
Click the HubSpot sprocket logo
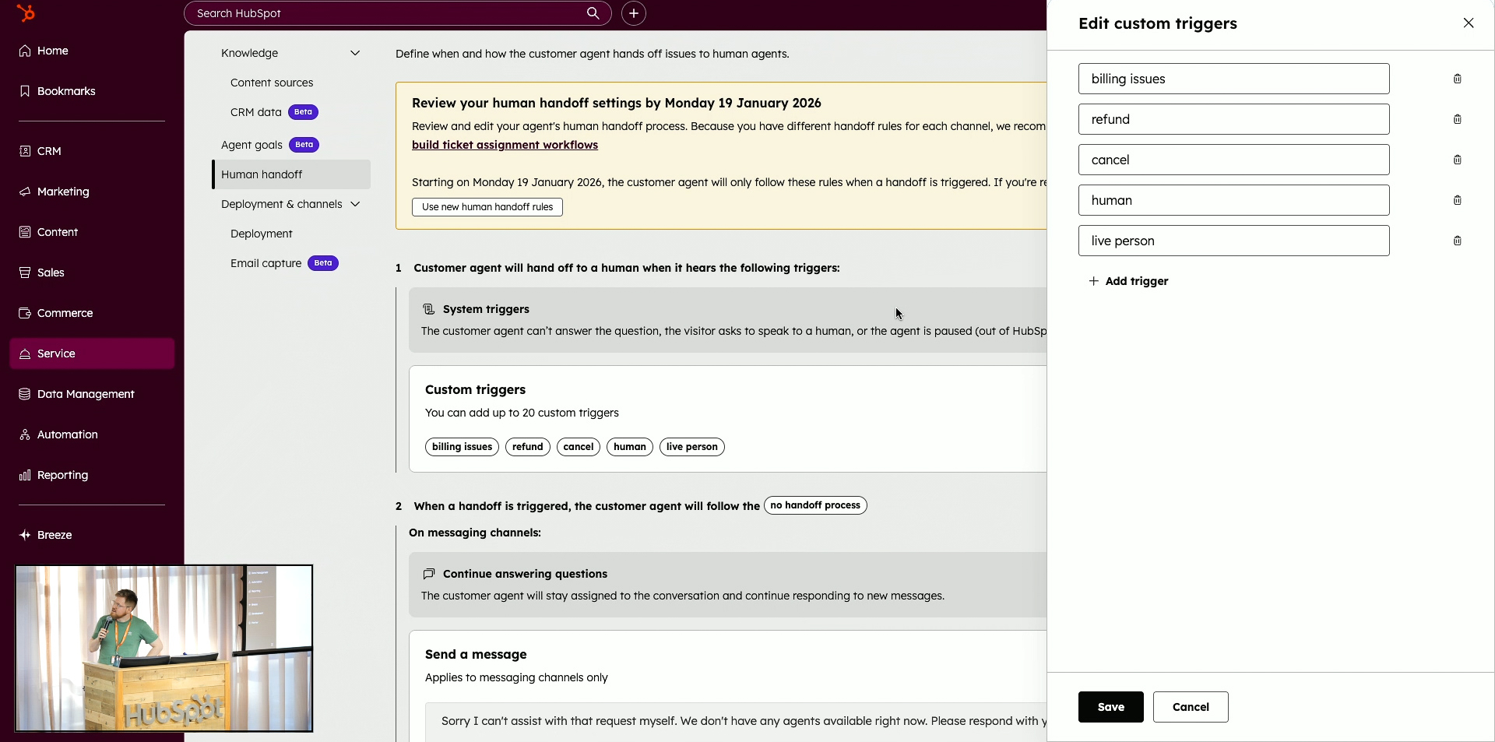[x=26, y=13]
